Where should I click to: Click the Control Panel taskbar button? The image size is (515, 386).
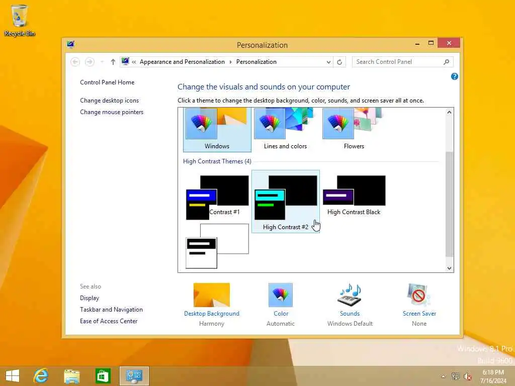[x=134, y=376]
